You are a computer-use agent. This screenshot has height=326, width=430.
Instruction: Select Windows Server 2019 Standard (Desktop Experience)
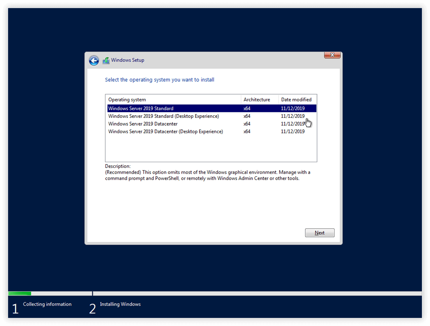212,116
